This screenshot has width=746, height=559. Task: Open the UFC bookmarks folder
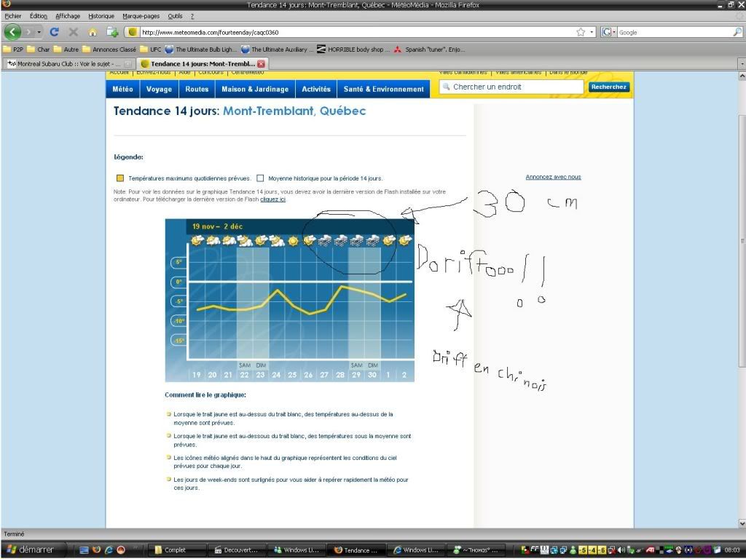pyautogui.click(x=151, y=49)
